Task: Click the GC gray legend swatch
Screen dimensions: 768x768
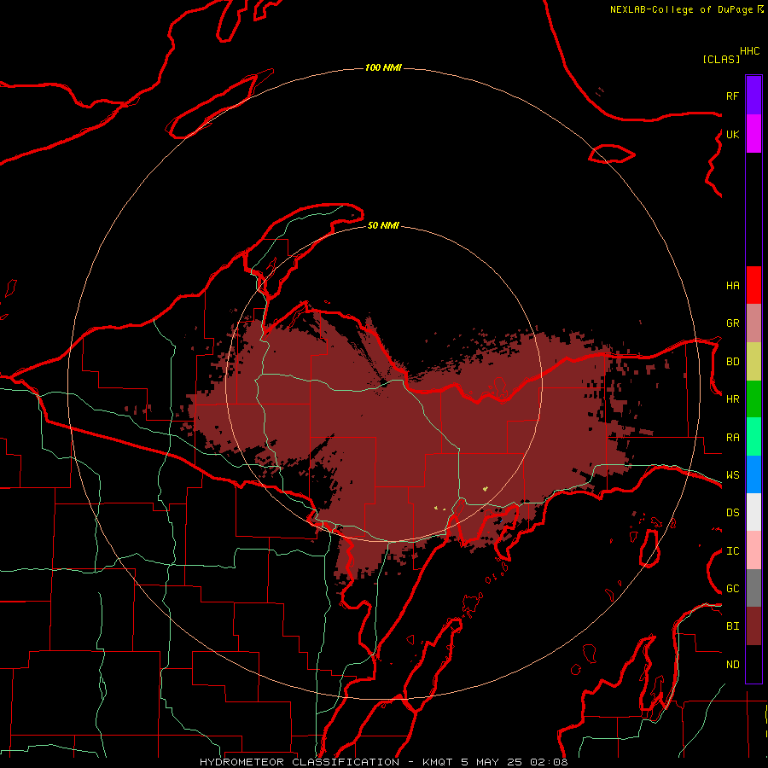Action: pyautogui.click(x=753, y=588)
